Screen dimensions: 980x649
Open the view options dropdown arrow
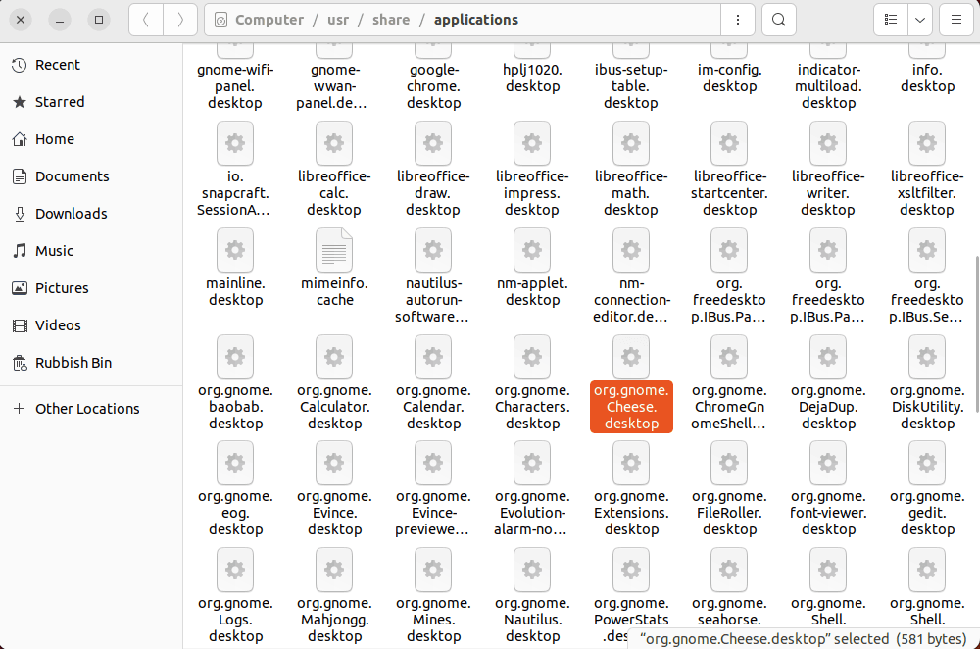pyautogui.click(x=919, y=19)
